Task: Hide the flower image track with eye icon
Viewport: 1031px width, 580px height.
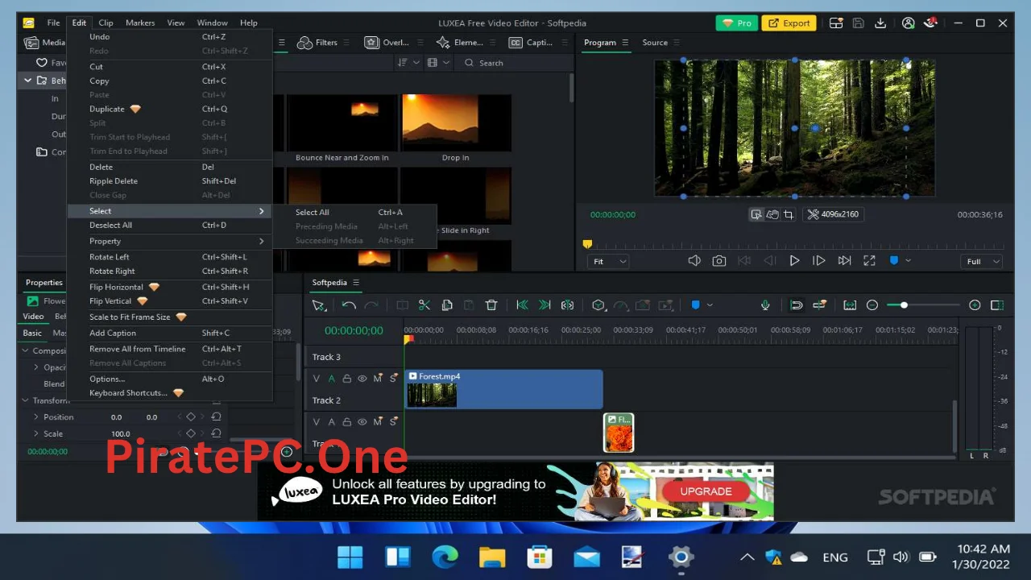Action: [x=362, y=422]
